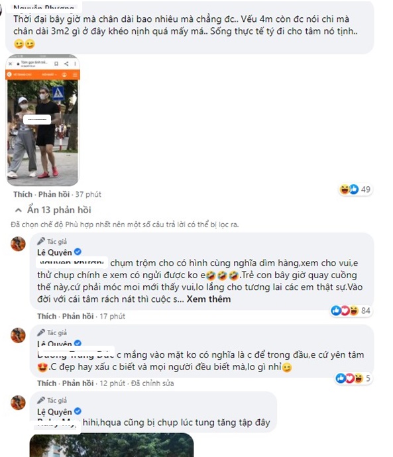Viewport: 393px width, 457px height.
Task: Click 'Thích' under the 37 phút comment
Action: click(x=23, y=195)
